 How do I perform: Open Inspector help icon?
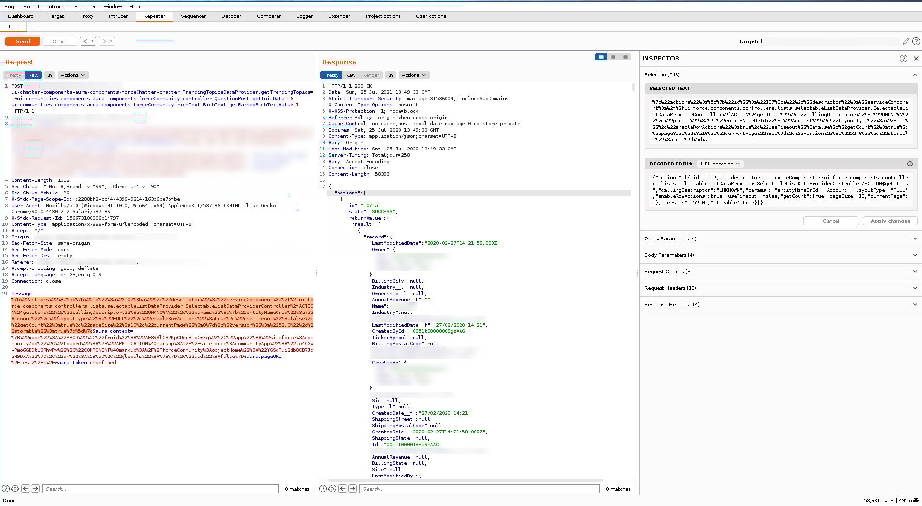tap(903, 59)
